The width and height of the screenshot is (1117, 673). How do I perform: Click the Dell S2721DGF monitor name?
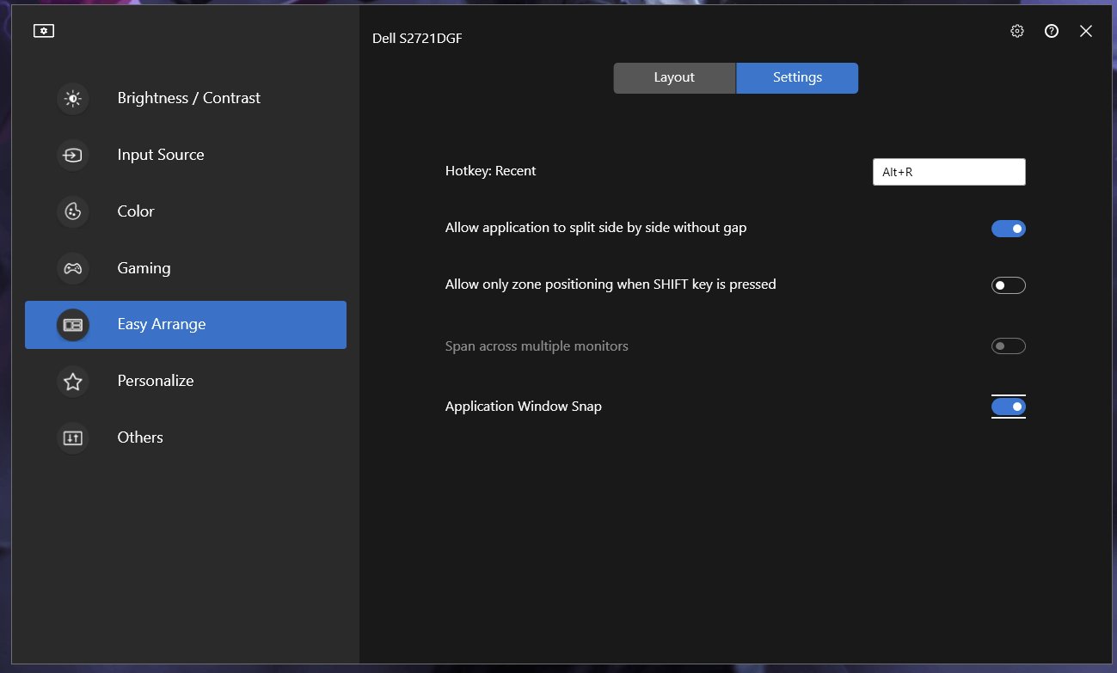pyautogui.click(x=417, y=39)
